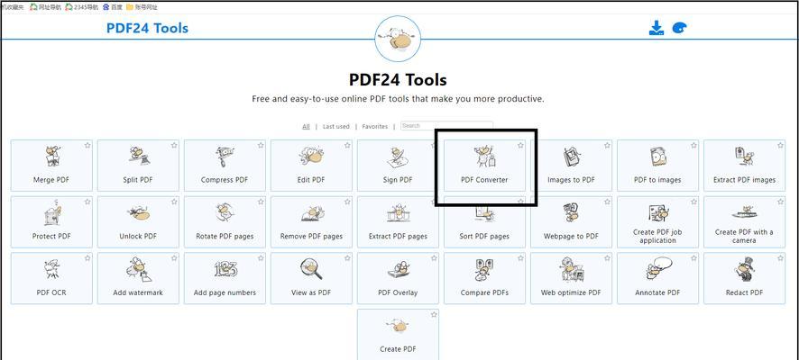799x360 pixels.
Task: Favorite the Merge PDF tile star
Action: pos(87,146)
